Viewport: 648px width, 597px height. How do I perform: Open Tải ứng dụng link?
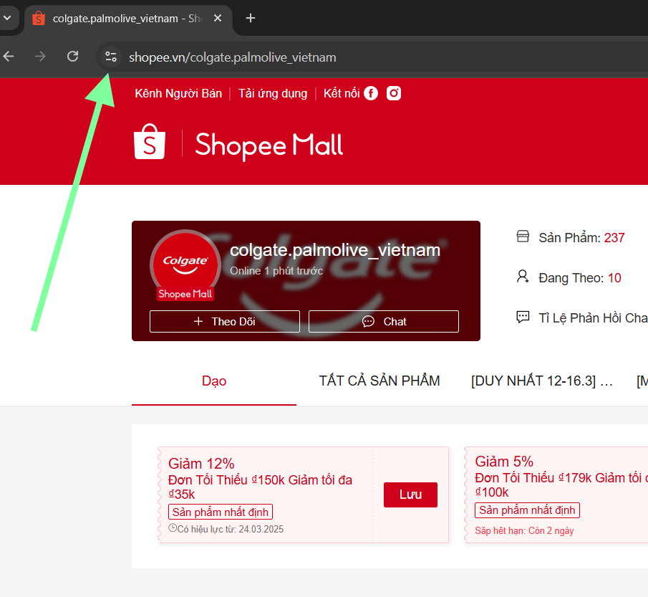tap(273, 93)
